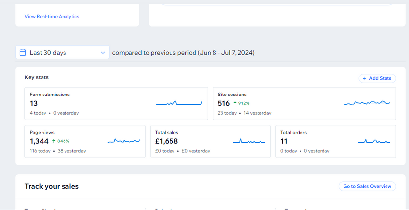This screenshot has height=210, width=409.
Task: Select the Total orders value 11
Action: point(284,141)
